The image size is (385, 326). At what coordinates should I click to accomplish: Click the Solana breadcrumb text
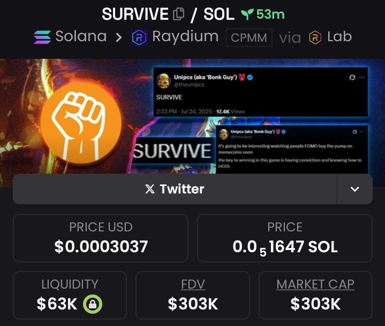tap(81, 36)
